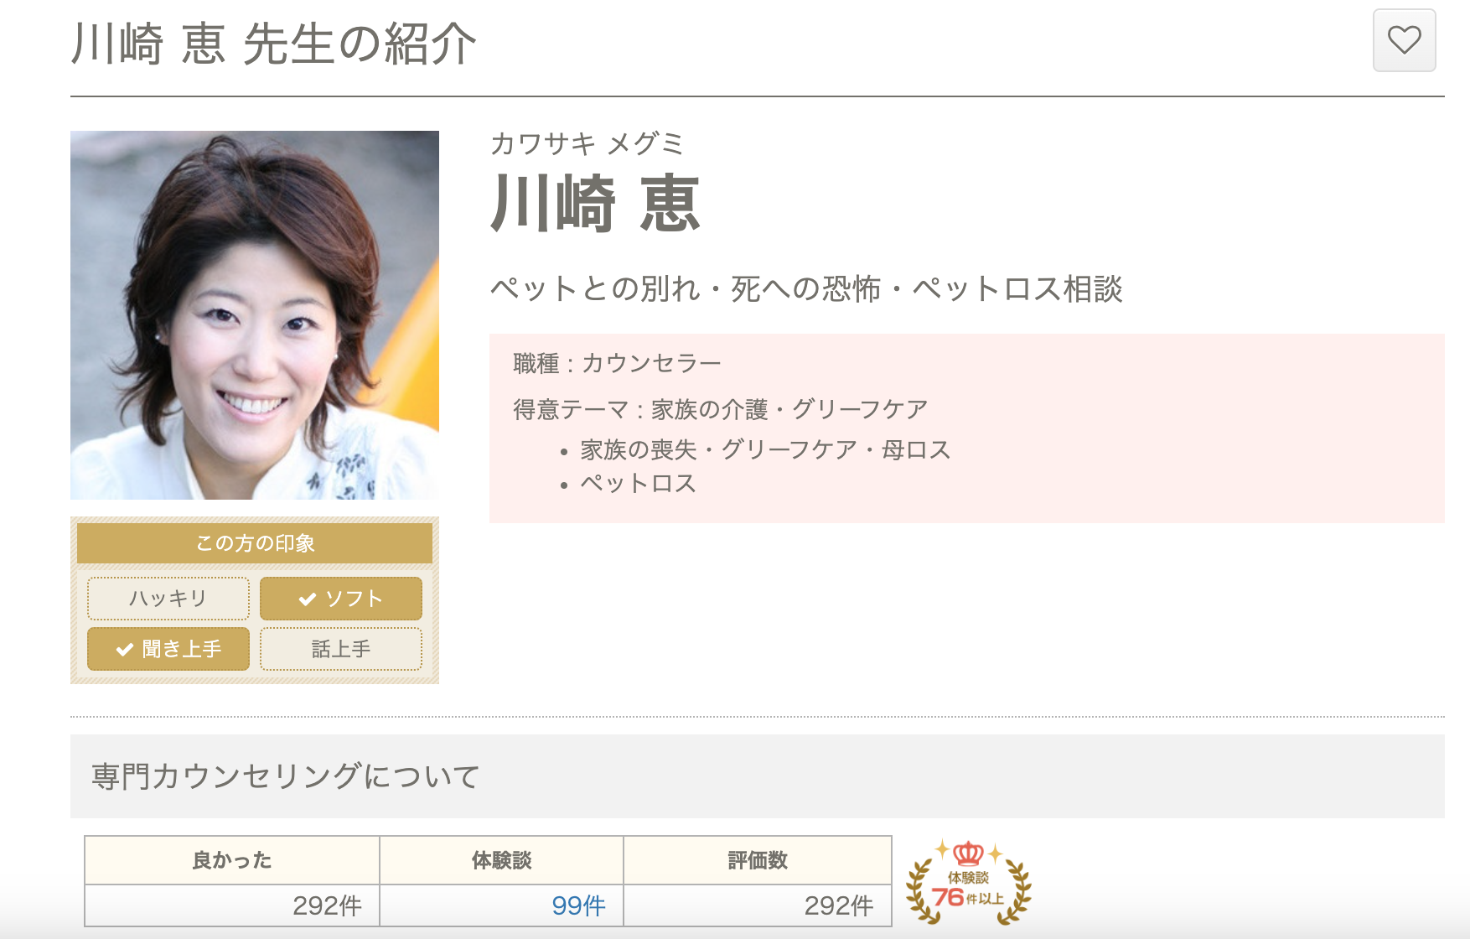
Task: Click the 専門カウンセリングについて section header
Action: pyautogui.click(x=758, y=776)
